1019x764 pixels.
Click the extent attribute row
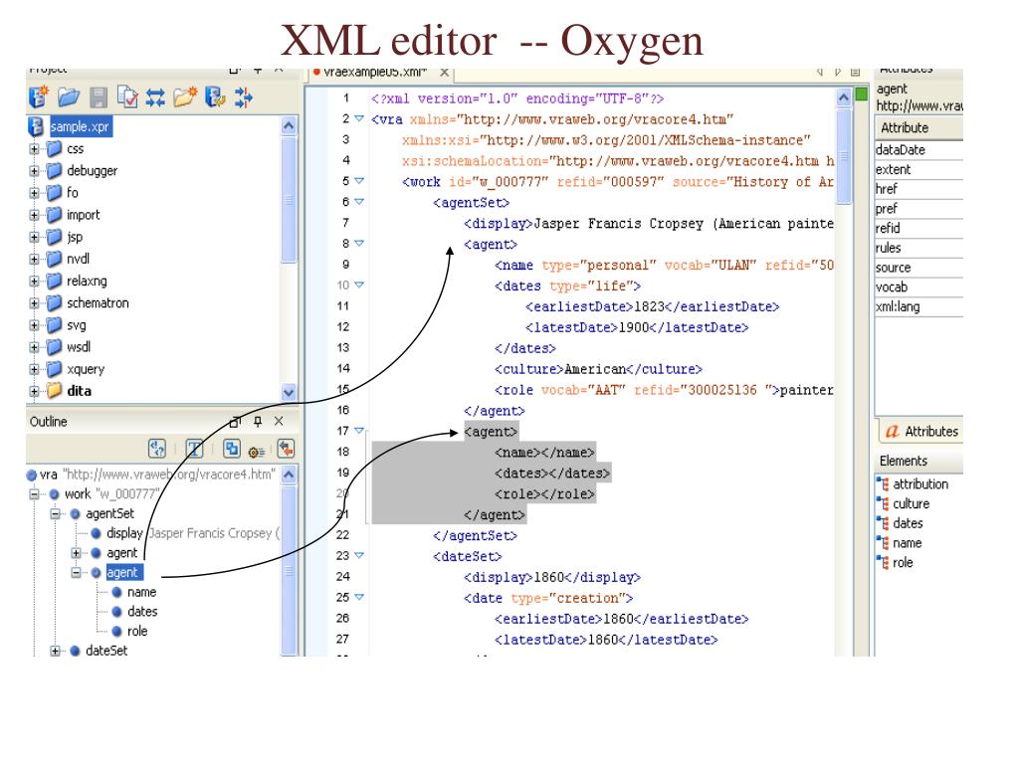pyautogui.click(x=918, y=169)
